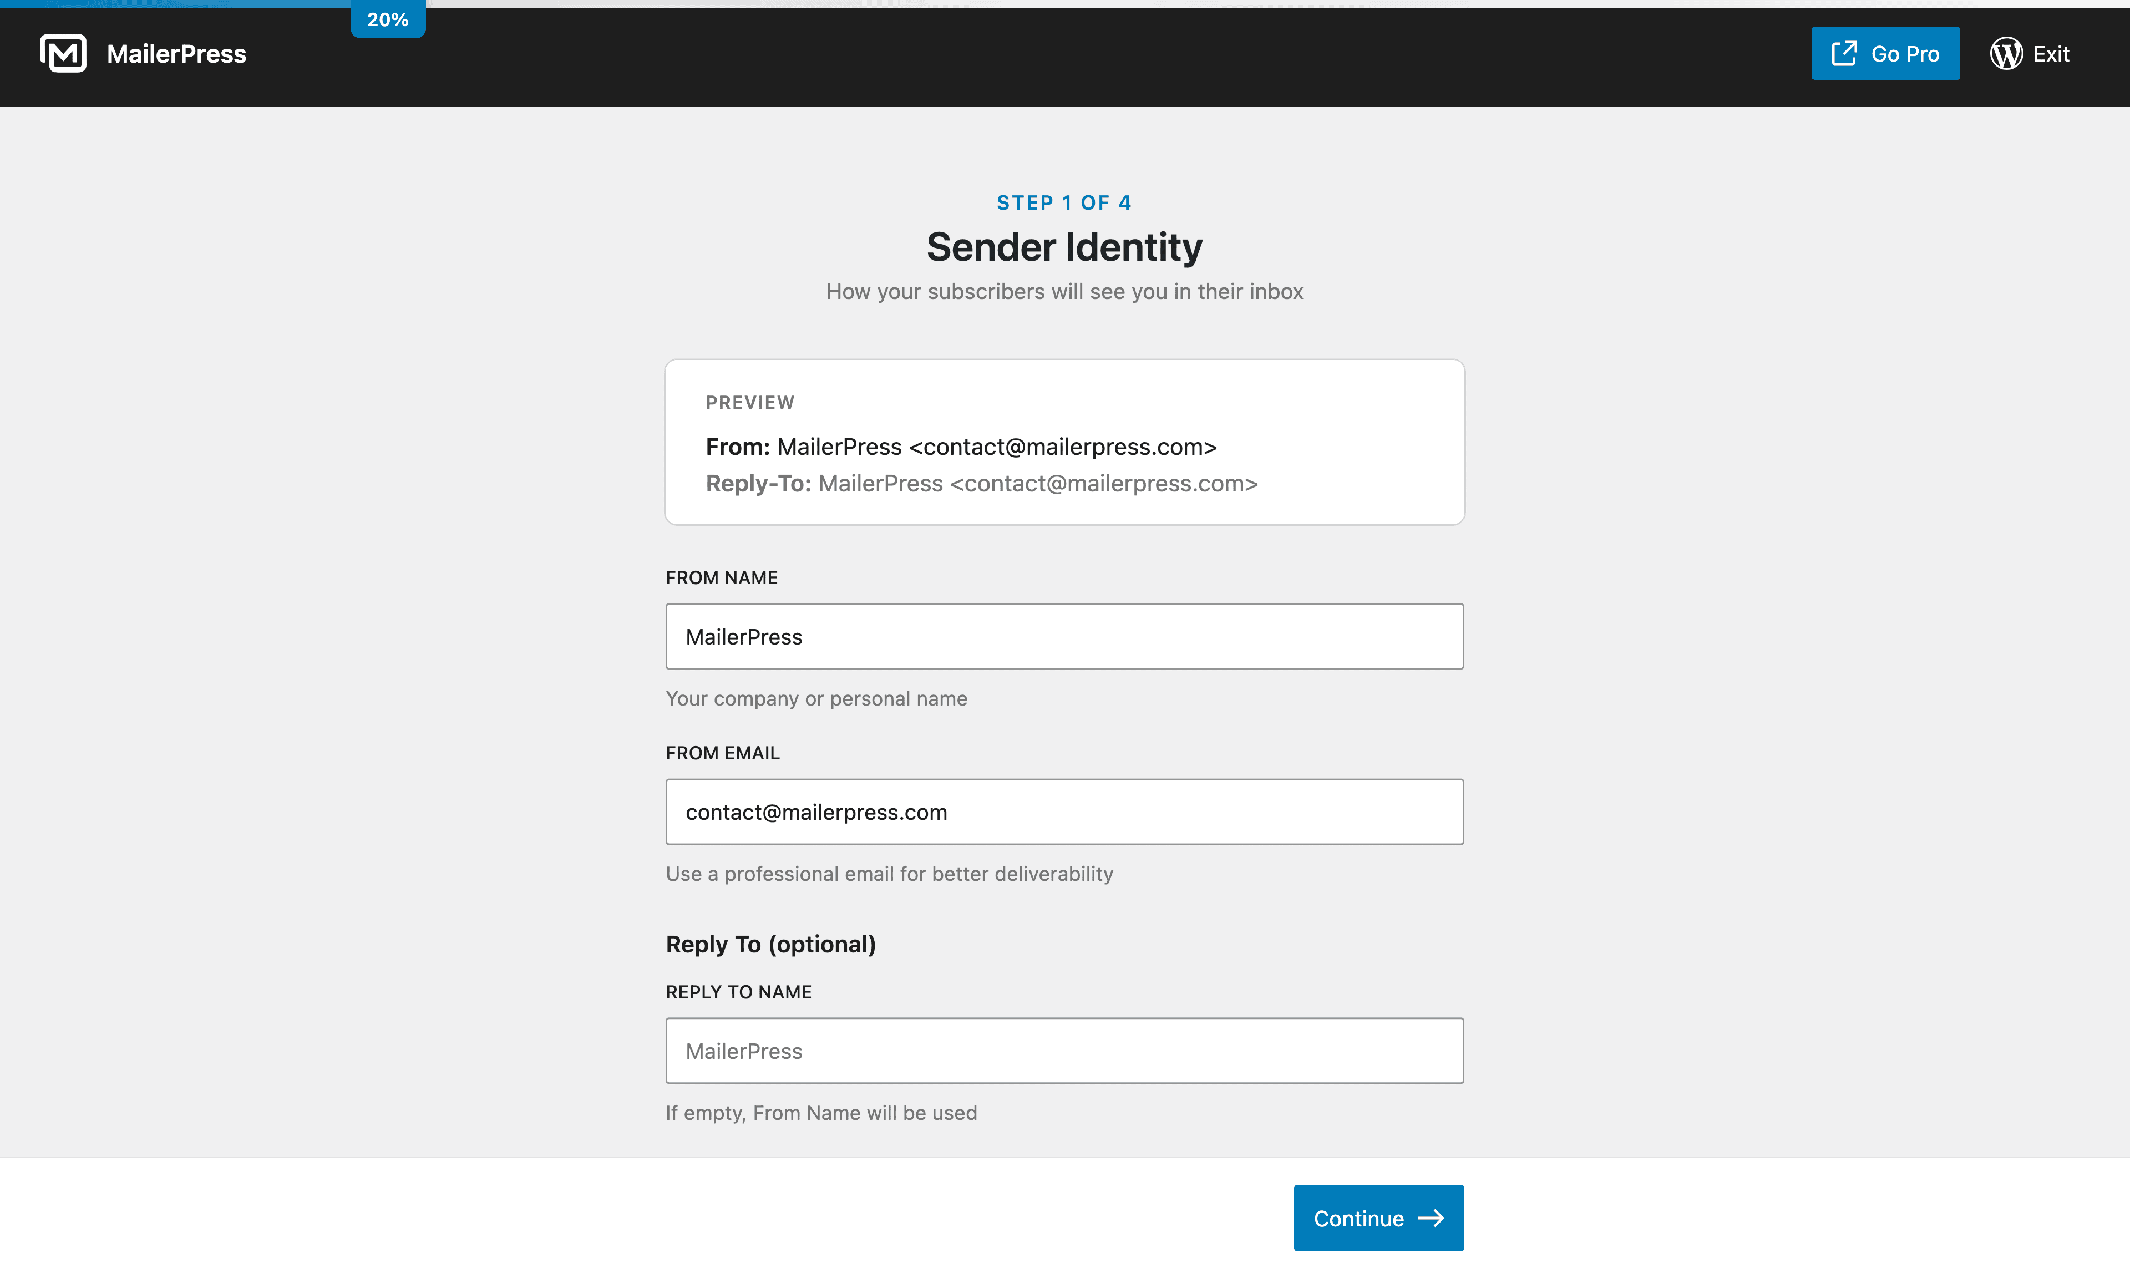
Task: Exit the setup wizard via Exit text
Action: point(2051,53)
